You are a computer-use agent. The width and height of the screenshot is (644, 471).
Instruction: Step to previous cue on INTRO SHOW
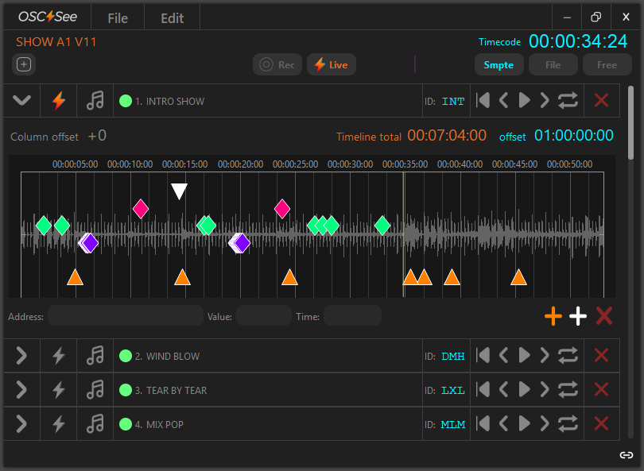504,101
